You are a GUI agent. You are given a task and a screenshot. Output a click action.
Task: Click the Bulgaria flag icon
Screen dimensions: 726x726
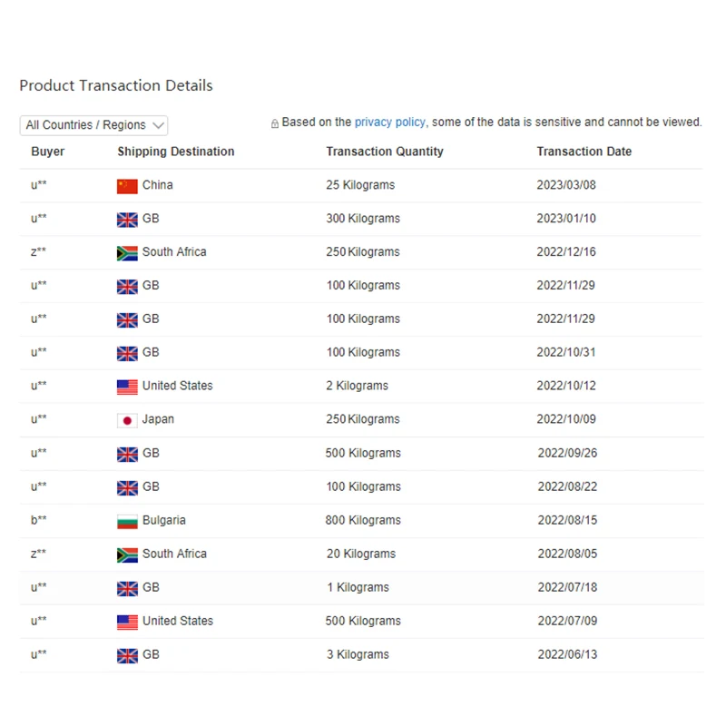coord(127,520)
